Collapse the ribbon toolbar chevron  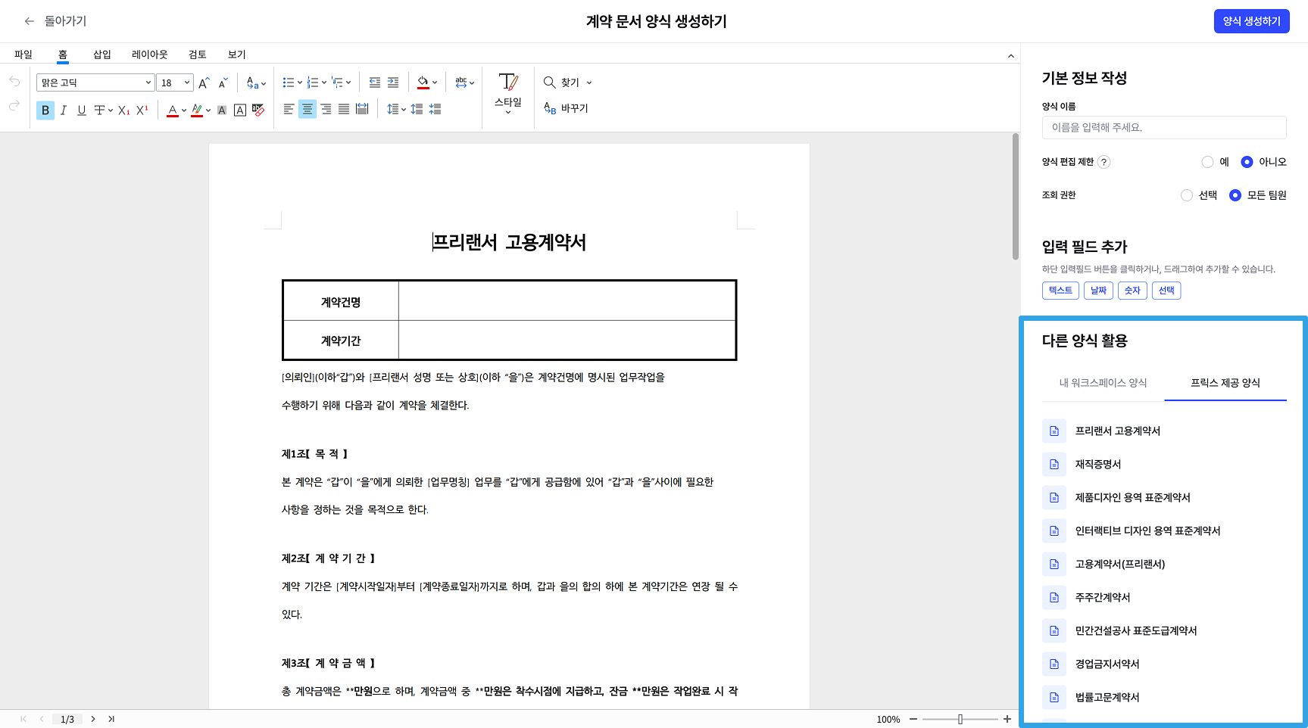click(1010, 55)
